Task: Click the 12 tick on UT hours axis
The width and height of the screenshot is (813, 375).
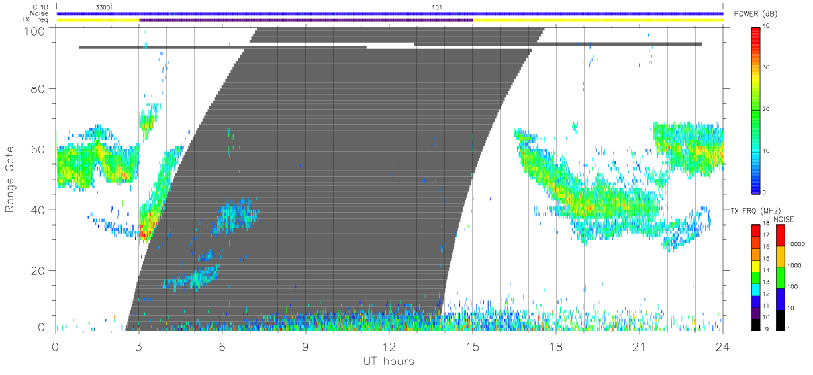Action: [x=389, y=346]
